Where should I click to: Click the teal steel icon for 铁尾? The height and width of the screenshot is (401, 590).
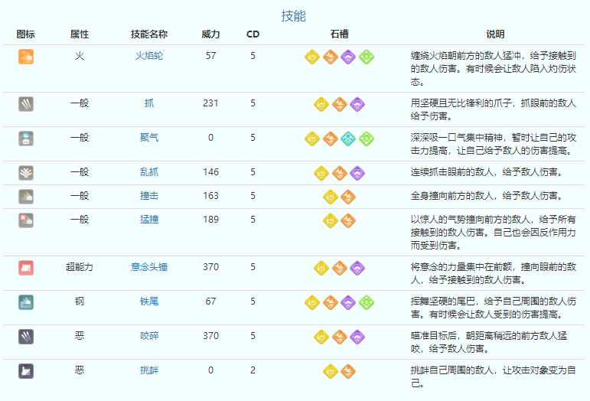[26, 302]
